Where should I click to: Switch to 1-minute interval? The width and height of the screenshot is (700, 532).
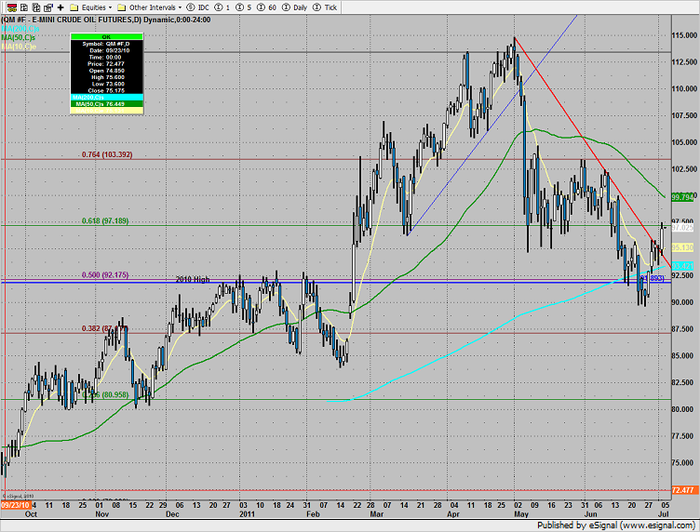coord(222,7)
